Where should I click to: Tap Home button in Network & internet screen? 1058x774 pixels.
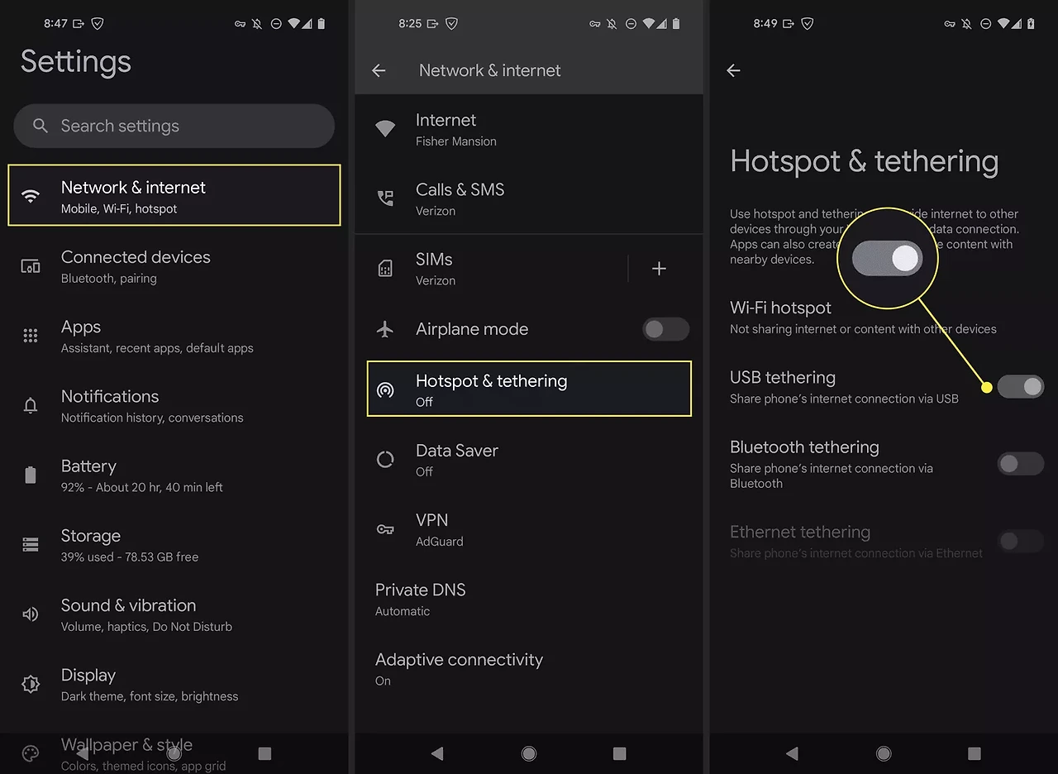(x=529, y=753)
